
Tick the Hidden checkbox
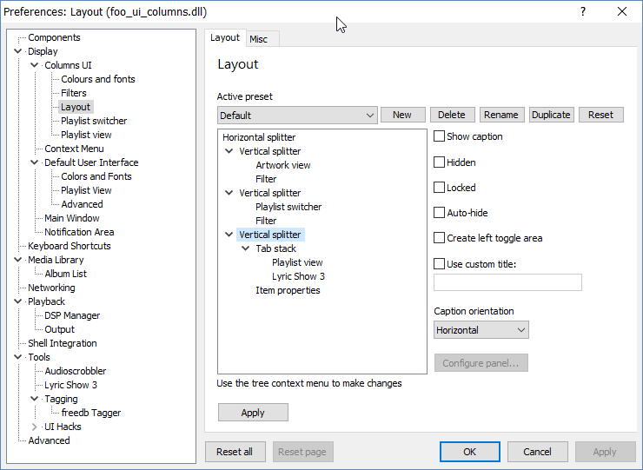pyautogui.click(x=440, y=162)
